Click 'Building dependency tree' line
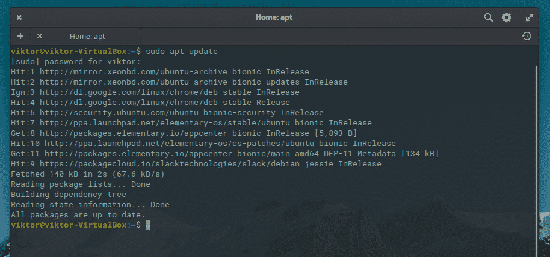Screen dimensions: 550x257 click(69, 195)
